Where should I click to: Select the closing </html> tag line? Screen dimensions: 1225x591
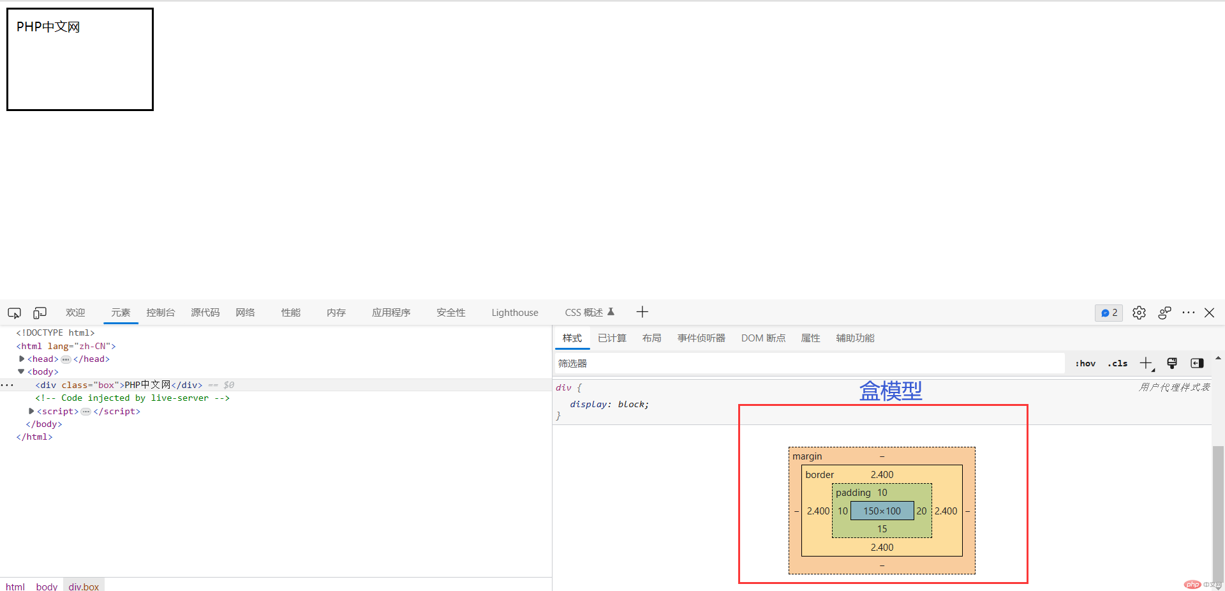[x=34, y=437]
